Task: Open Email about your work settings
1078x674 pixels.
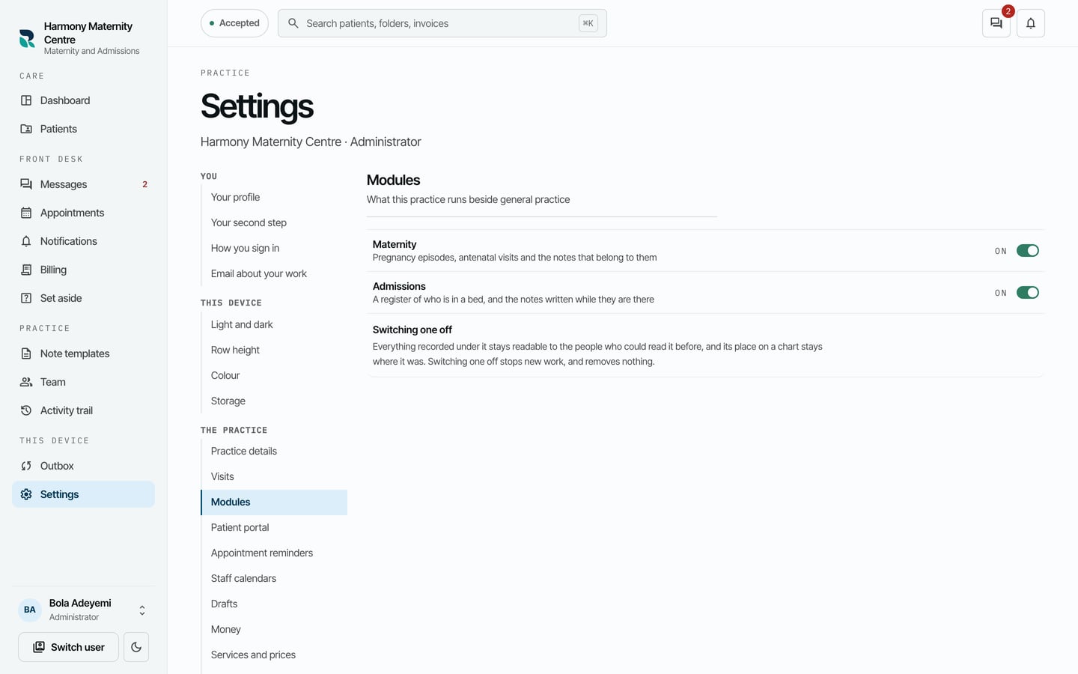Action: point(274,274)
